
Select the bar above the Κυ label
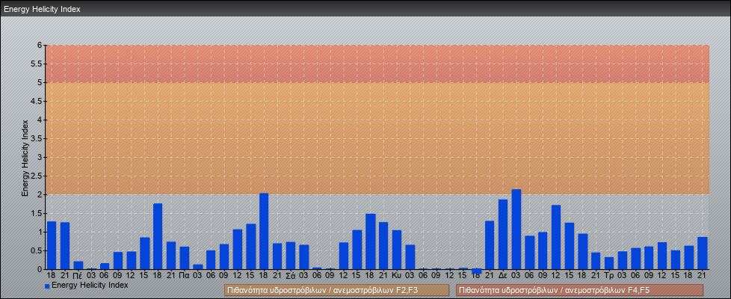pos(397,250)
